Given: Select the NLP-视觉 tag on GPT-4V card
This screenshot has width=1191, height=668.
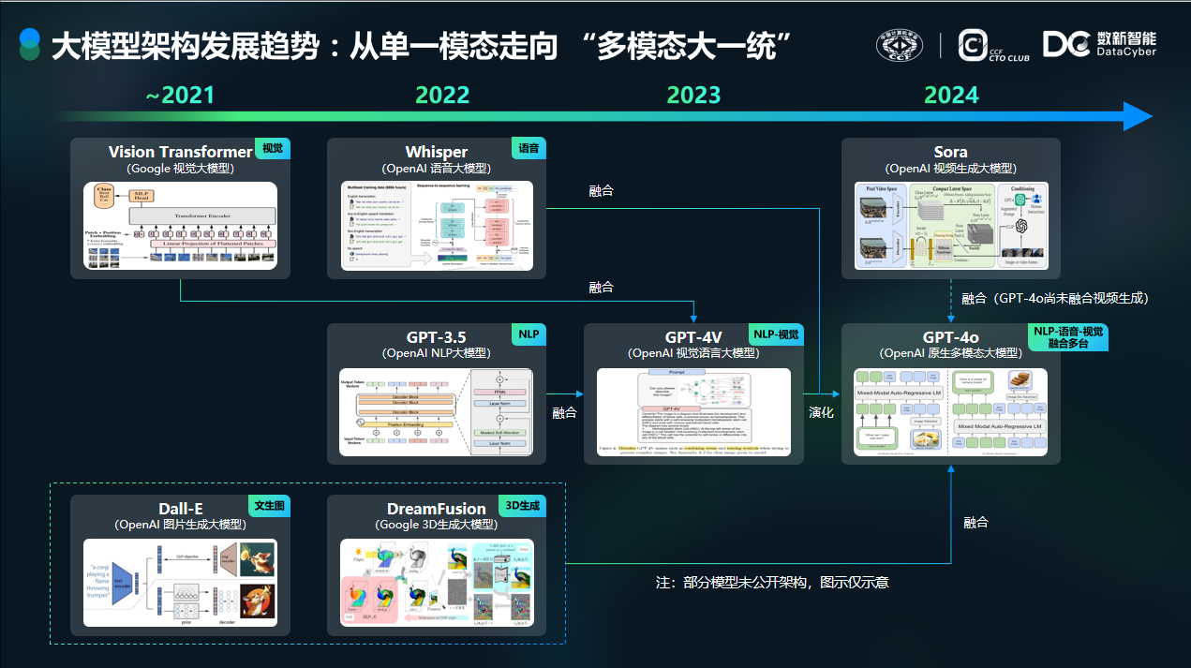Looking at the screenshot, I should (777, 334).
